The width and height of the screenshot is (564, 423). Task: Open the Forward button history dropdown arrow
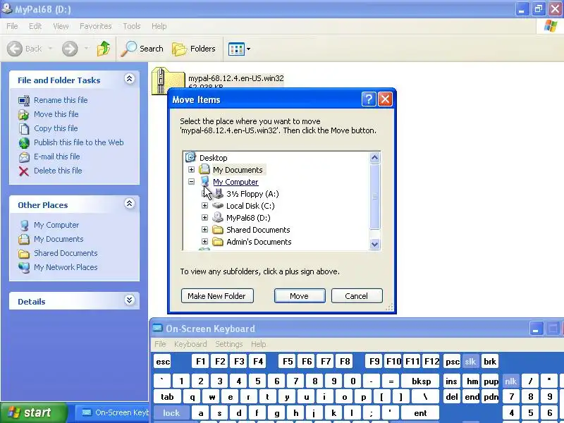click(x=86, y=48)
